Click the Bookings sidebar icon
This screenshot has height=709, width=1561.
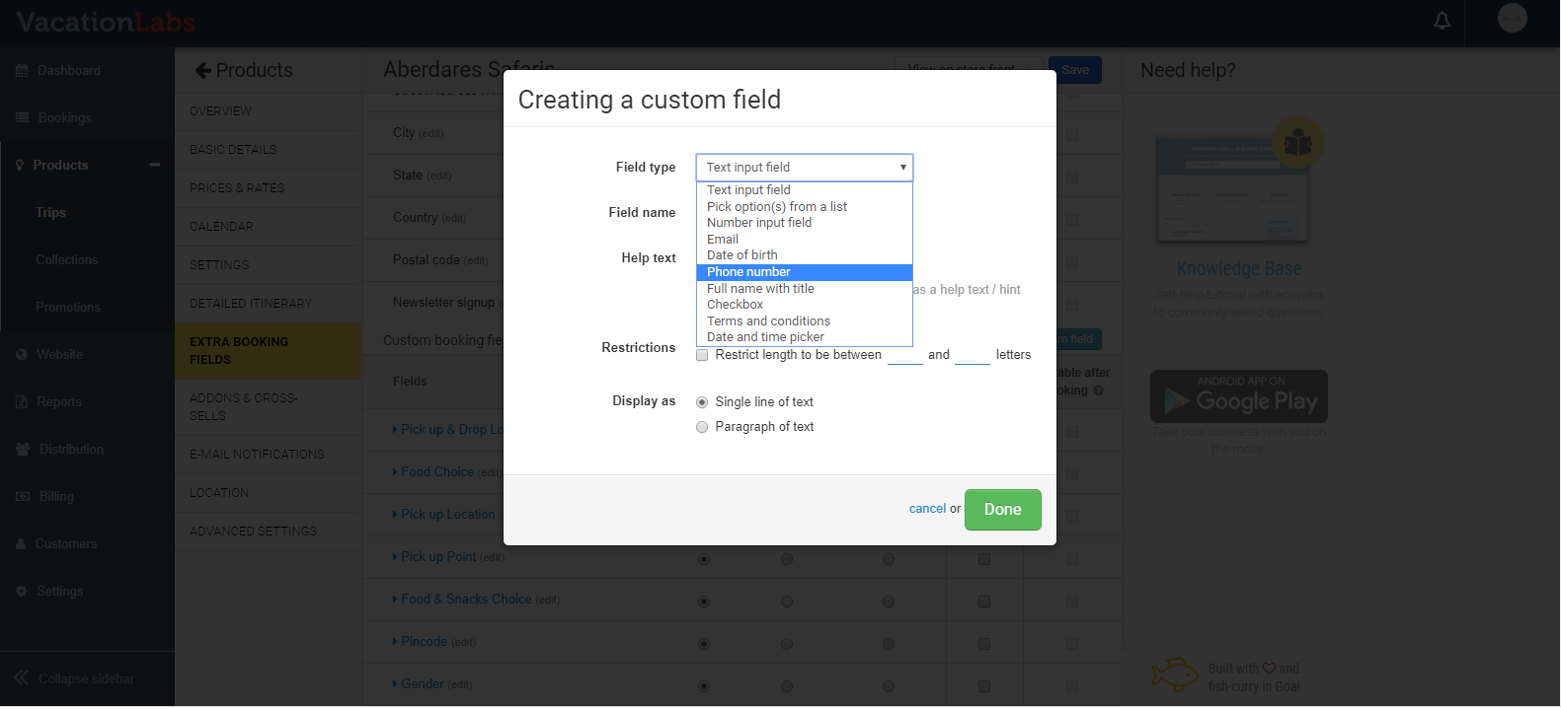[22, 118]
